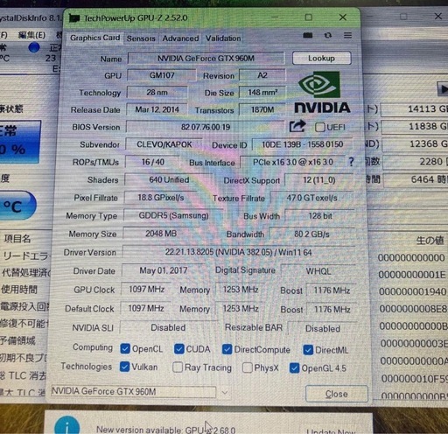
Task: Switch to the Sensors tab
Action: (x=141, y=38)
